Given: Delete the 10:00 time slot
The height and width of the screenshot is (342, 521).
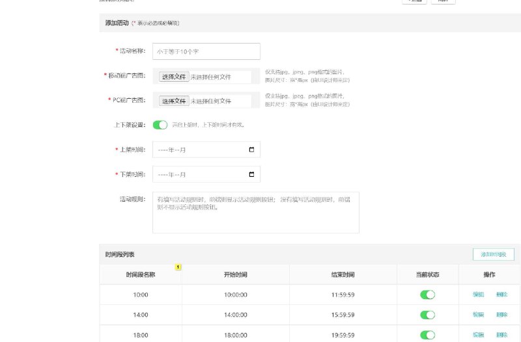Looking at the screenshot, I should click(x=501, y=295).
